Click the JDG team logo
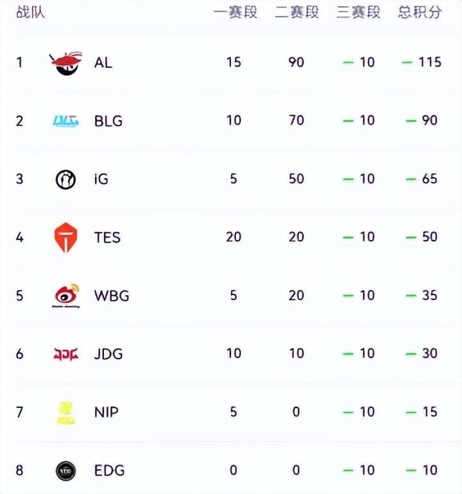The width and height of the screenshot is (462, 494). 66,353
